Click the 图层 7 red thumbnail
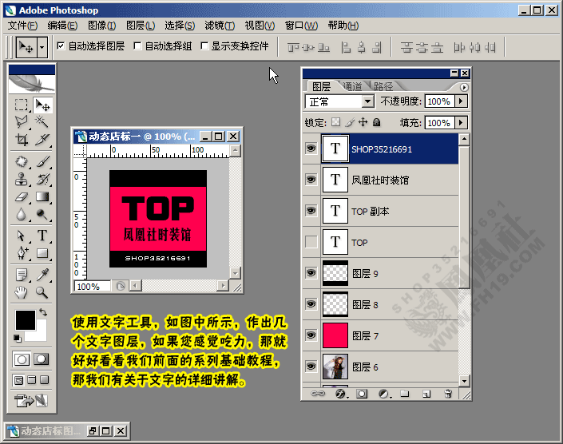The image size is (563, 444). click(335, 335)
